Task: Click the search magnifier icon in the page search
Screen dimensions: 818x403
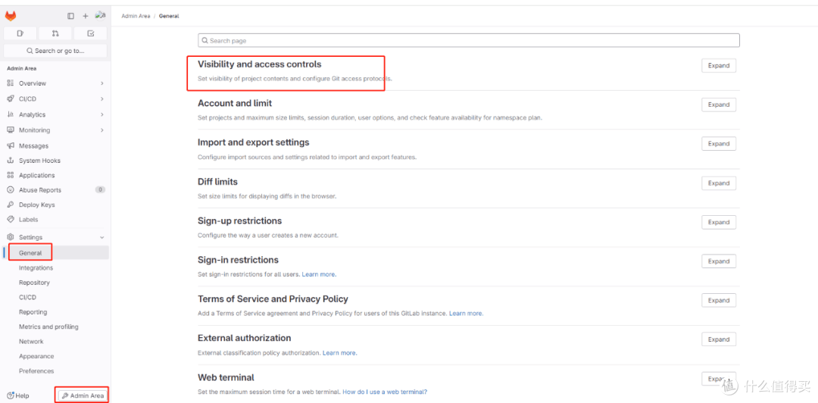Action: click(205, 41)
